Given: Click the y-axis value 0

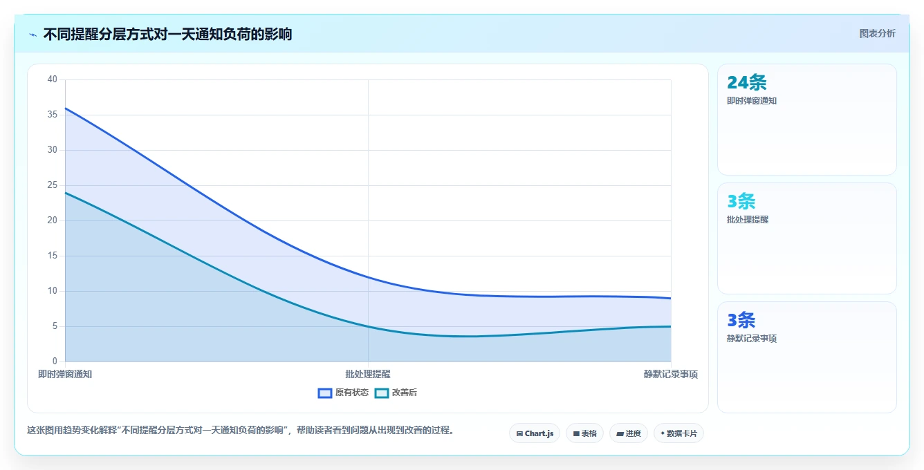Looking at the screenshot, I should click(x=55, y=361).
